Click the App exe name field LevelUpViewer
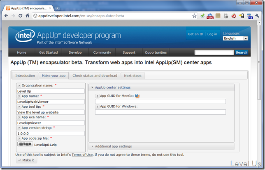This screenshot has height=170, width=265. (x=51, y=123)
